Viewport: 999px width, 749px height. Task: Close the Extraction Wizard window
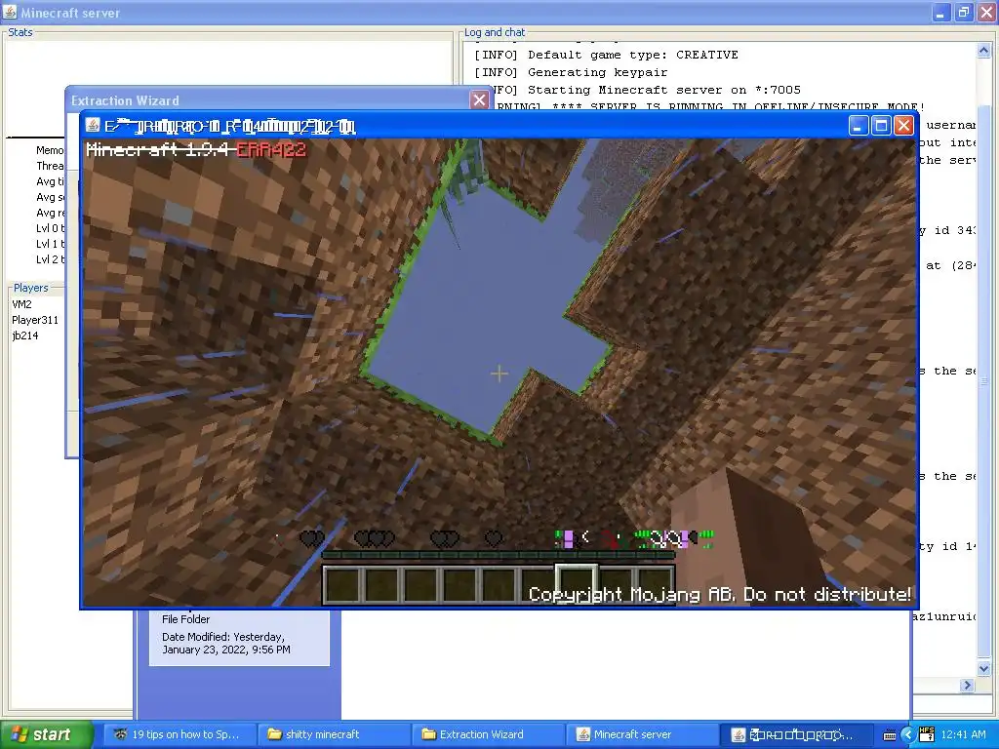(x=479, y=100)
